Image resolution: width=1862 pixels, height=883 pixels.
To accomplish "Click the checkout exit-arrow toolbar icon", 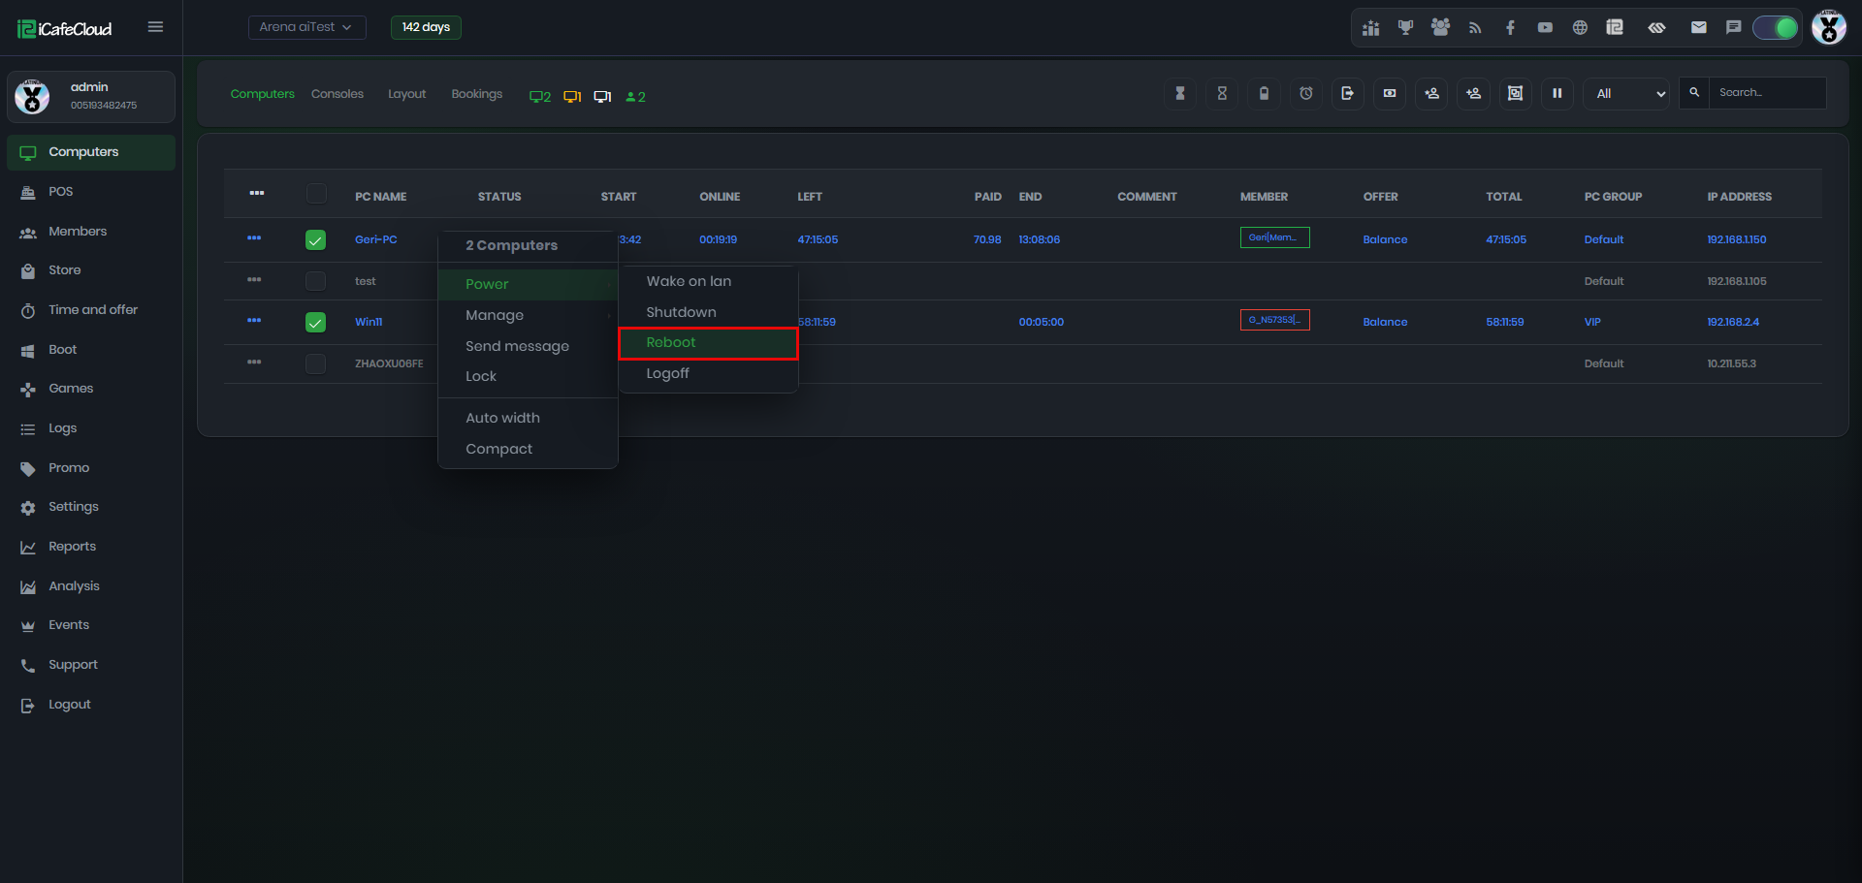I will (x=1348, y=93).
